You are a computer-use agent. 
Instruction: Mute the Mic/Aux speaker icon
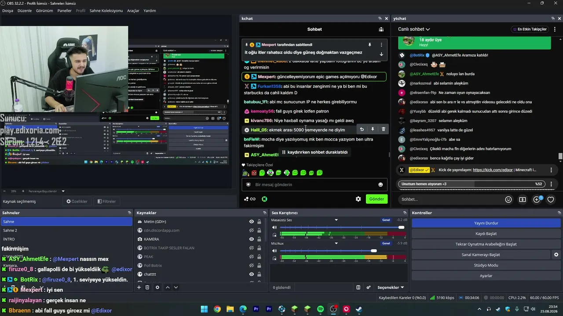coord(274,251)
